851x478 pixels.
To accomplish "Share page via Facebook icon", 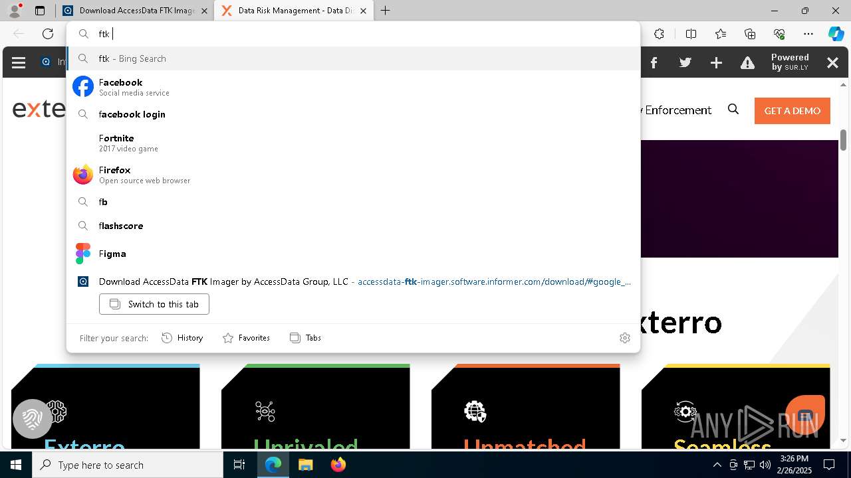I will (654, 62).
